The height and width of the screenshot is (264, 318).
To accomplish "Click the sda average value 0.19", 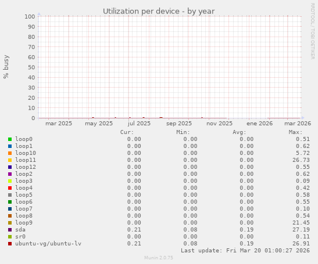I will click(246, 230).
